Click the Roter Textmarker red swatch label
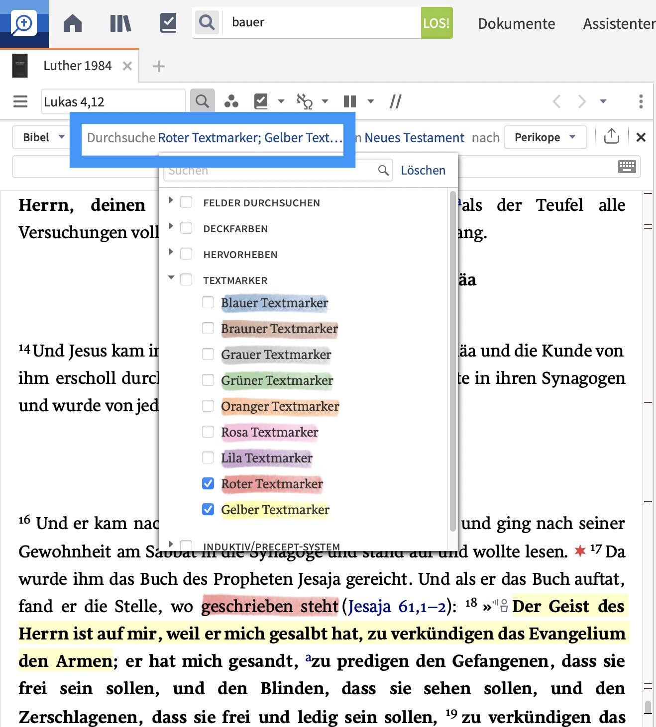 tap(272, 484)
